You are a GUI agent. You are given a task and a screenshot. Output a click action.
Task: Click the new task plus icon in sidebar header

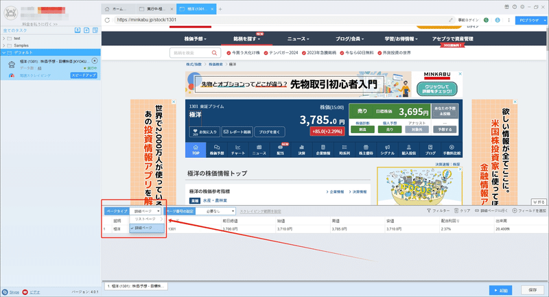[x=86, y=30]
